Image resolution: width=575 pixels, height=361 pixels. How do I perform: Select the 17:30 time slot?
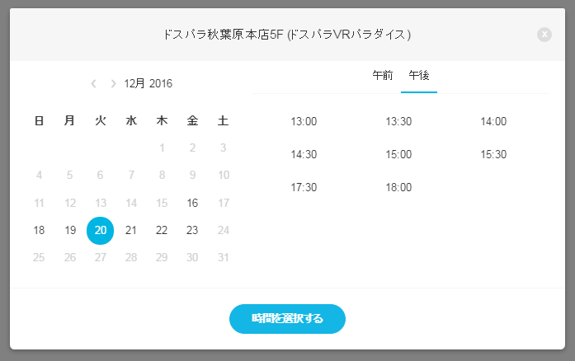(304, 187)
